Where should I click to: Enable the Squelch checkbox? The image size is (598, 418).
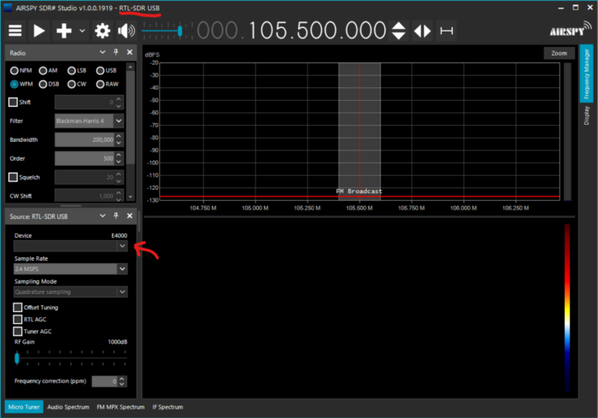[x=13, y=177]
